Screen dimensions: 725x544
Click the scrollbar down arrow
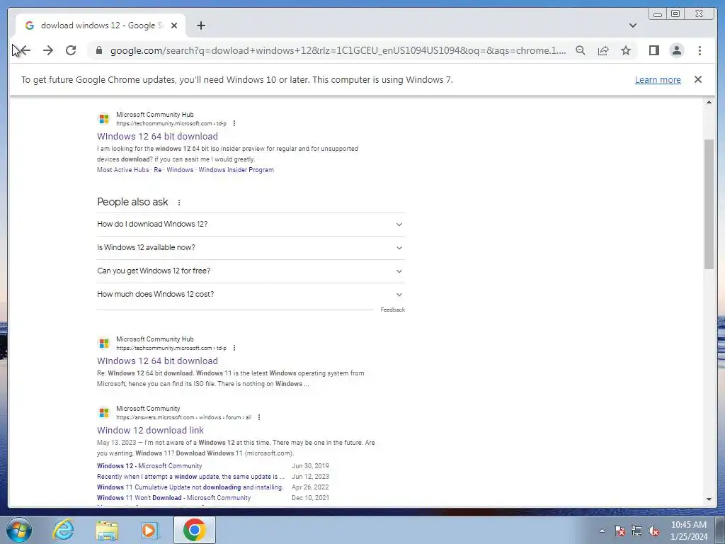[x=709, y=499]
